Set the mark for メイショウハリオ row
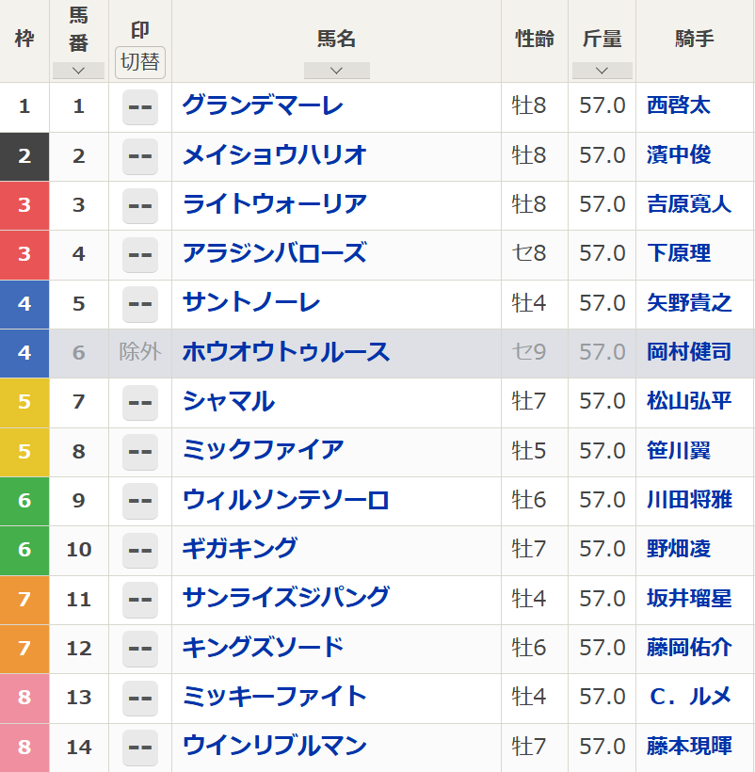This screenshot has width=755, height=772. pos(140,155)
